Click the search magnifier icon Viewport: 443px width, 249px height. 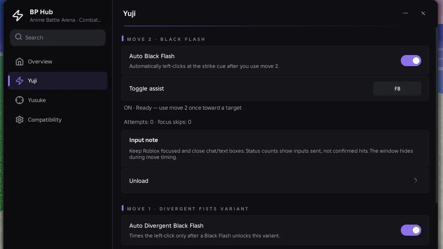pyautogui.click(x=19, y=37)
